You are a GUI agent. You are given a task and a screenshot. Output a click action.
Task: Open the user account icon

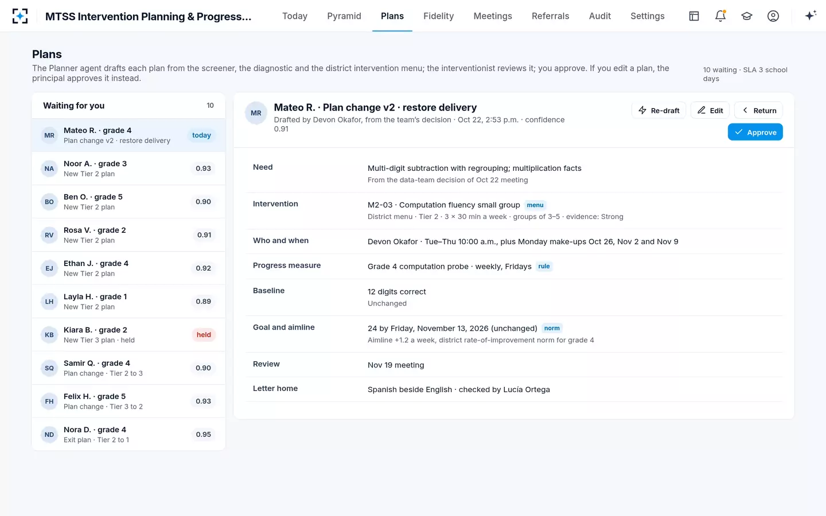pos(773,16)
